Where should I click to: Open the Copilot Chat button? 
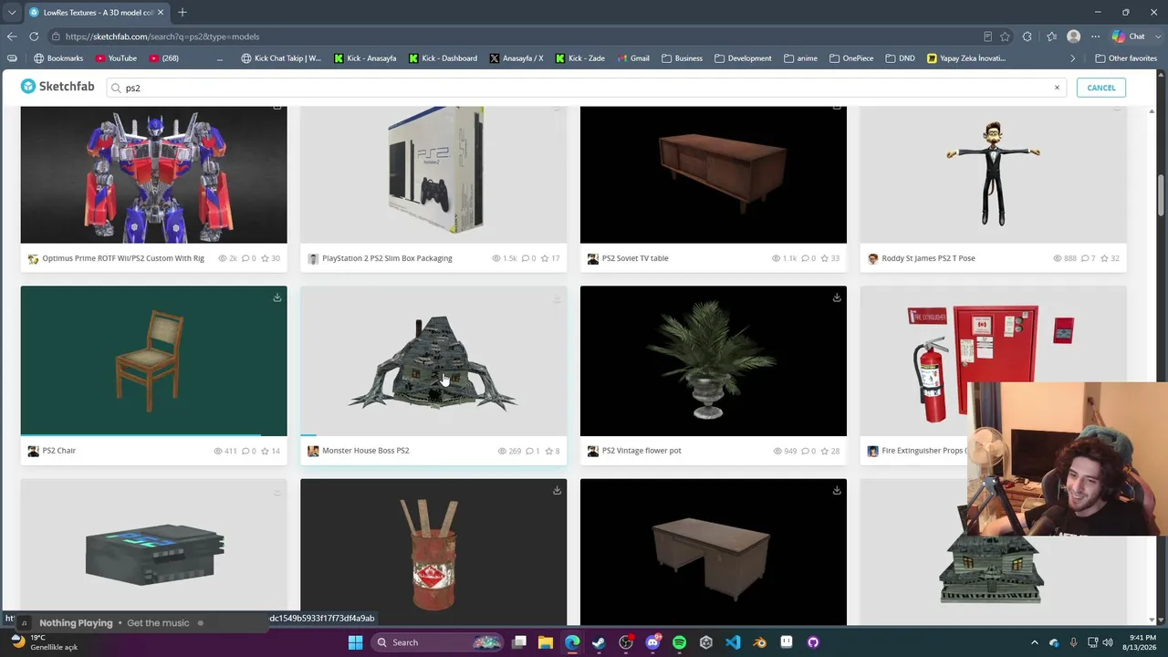pos(1130,36)
